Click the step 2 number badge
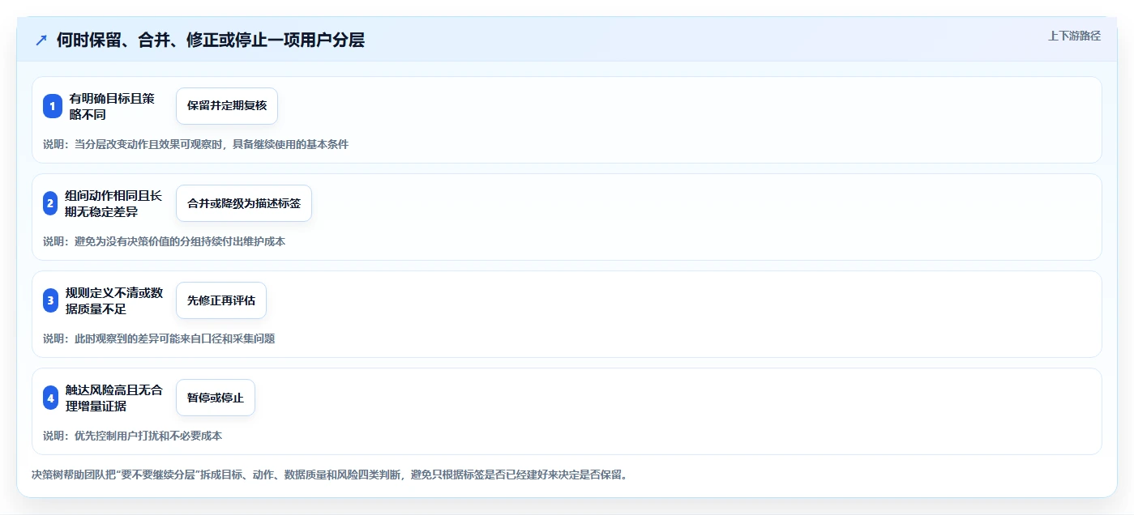Screen dimensions: 1134x515 coord(50,203)
